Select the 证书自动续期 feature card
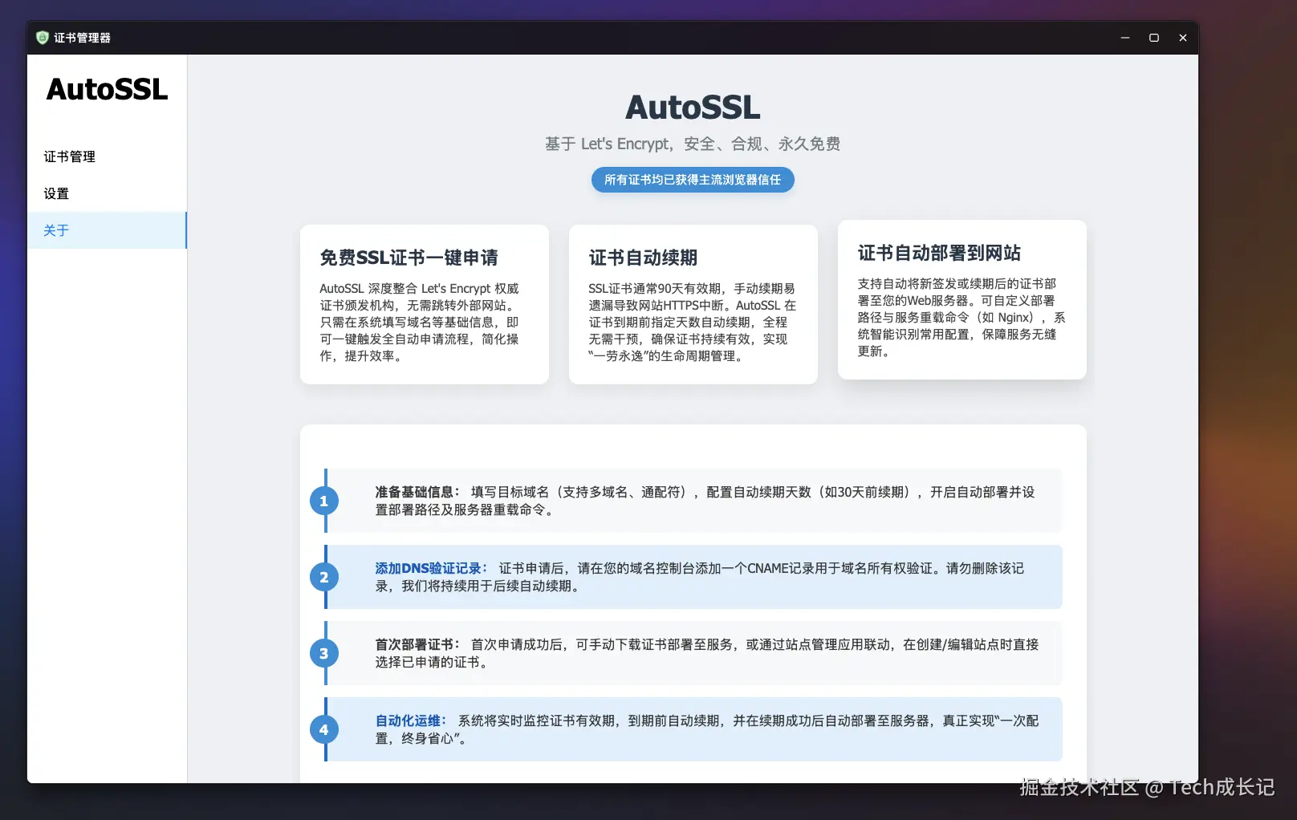 click(693, 305)
